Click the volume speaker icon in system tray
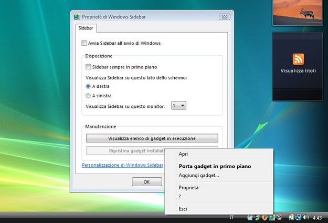The width and height of the screenshot is (328, 223). click(305, 217)
